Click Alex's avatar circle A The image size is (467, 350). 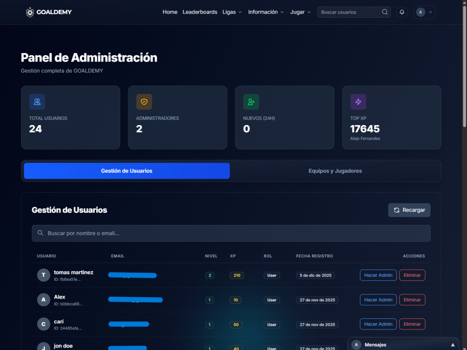[43, 300]
